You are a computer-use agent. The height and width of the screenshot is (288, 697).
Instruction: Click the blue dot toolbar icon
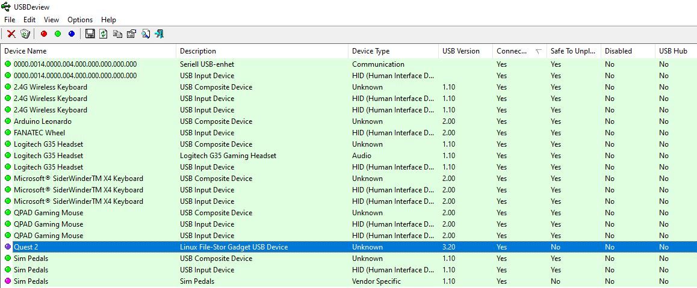72,34
